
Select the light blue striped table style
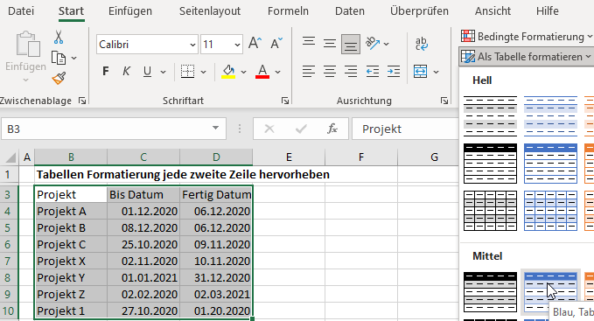pos(550,115)
